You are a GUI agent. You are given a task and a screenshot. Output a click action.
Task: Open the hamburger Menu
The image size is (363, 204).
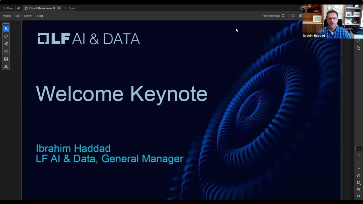8,8
